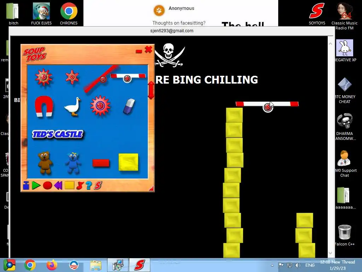Open the Recycle Bin labeled Falcon C++

(344, 235)
